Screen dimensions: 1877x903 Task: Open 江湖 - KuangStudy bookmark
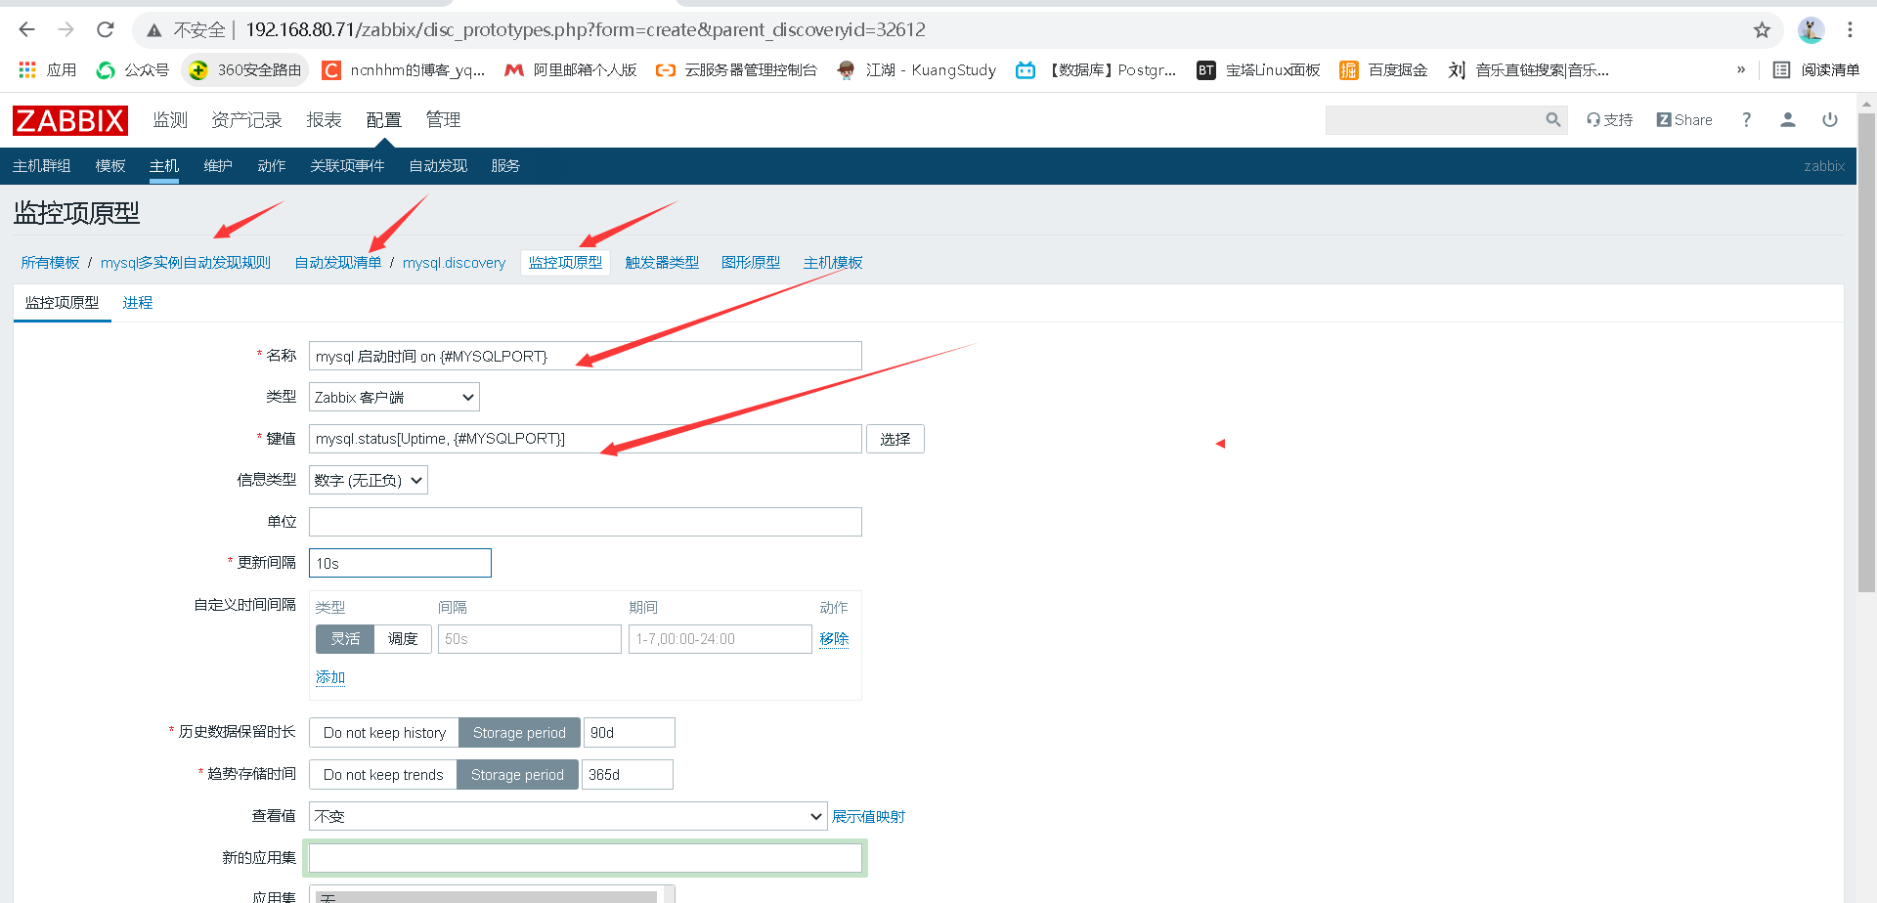click(x=917, y=70)
